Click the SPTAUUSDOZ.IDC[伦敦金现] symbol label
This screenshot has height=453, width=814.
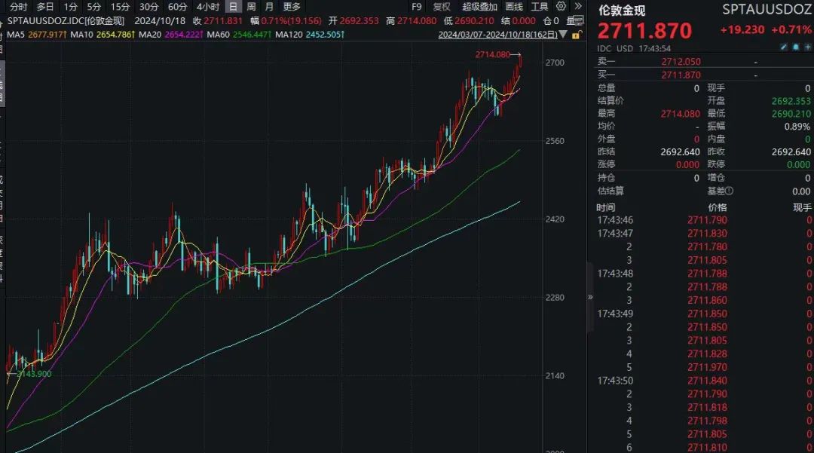(x=66, y=20)
